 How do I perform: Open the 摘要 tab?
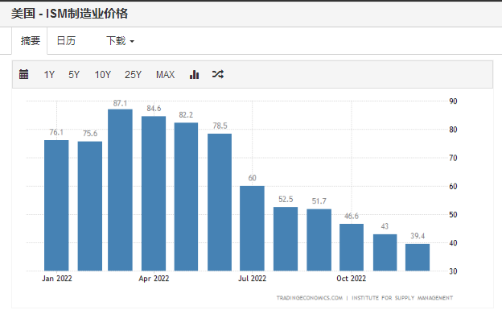pyautogui.click(x=30, y=41)
